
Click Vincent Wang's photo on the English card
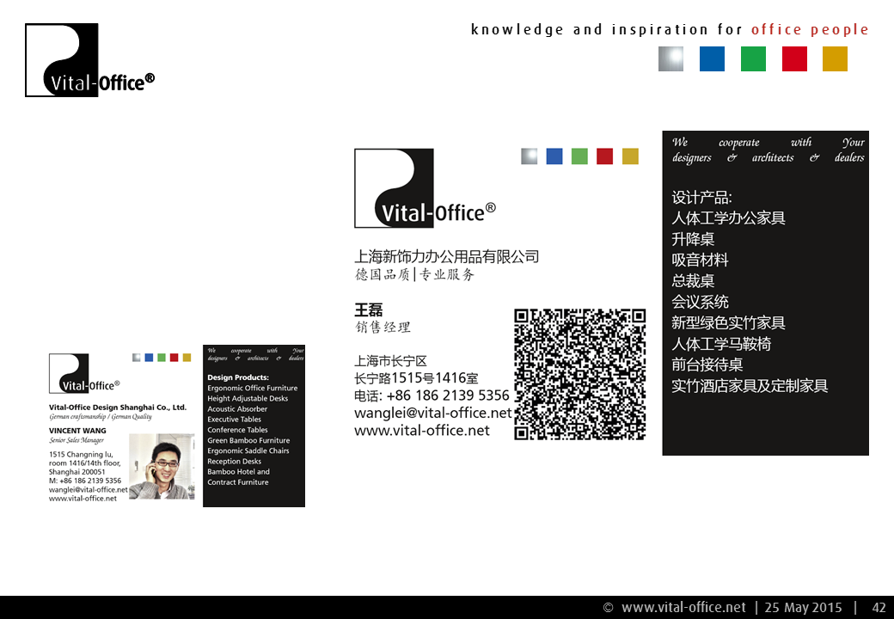pyautogui.click(x=162, y=466)
